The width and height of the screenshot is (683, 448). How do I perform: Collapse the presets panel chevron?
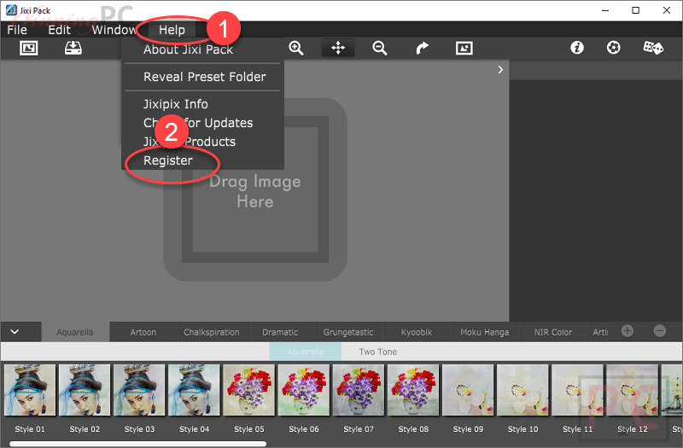tap(15, 332)
